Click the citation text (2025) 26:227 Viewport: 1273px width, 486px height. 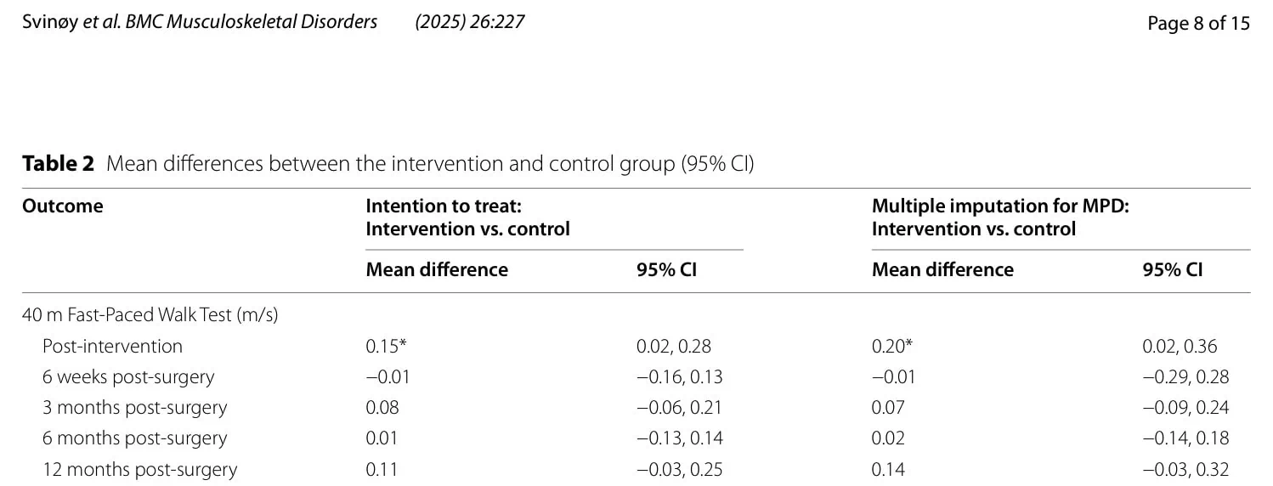click(469, 22)
